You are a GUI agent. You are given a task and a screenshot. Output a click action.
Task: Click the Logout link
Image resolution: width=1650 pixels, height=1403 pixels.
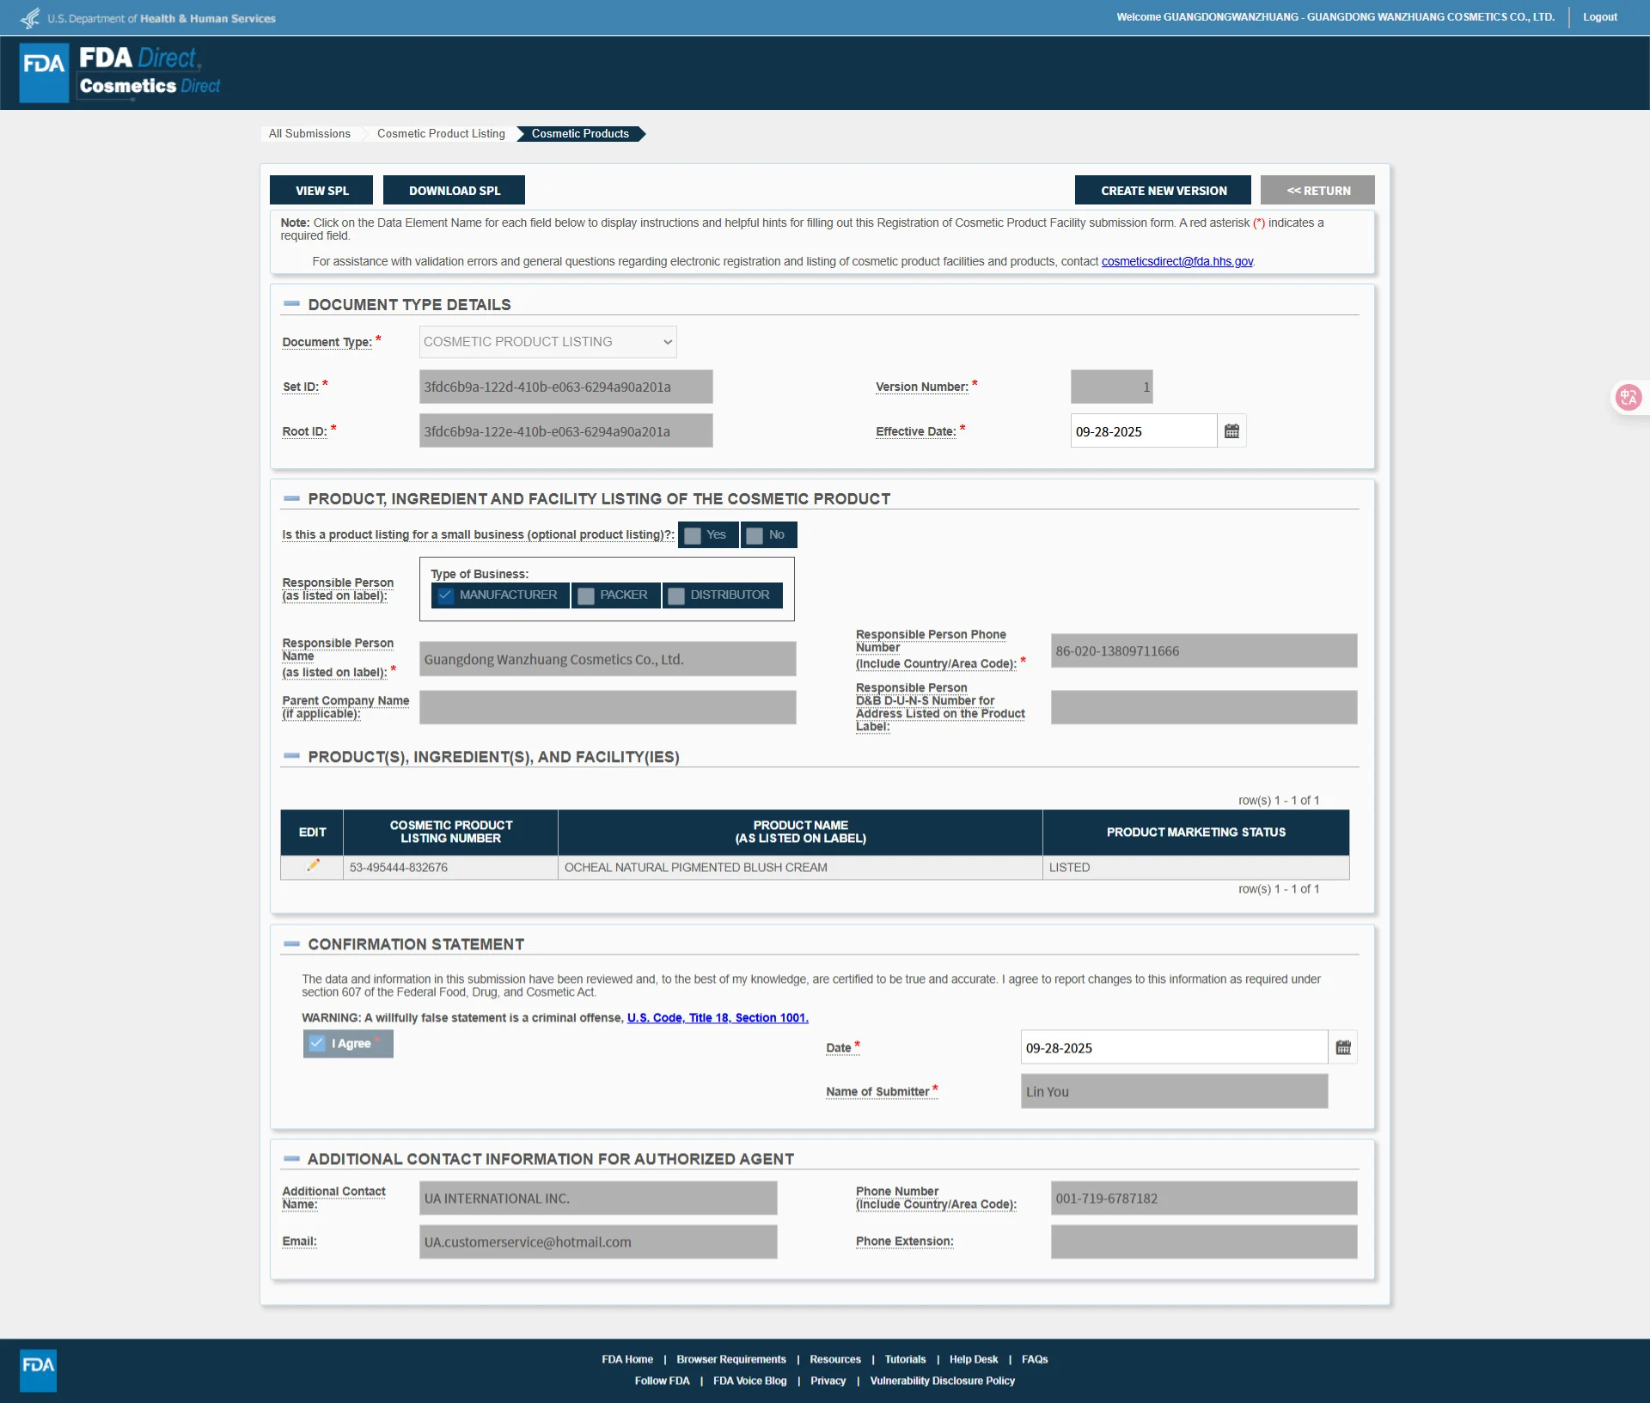coord(1600,16)
